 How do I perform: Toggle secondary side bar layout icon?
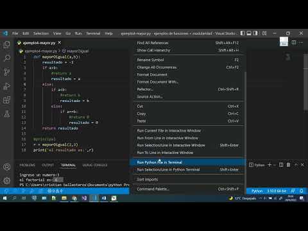tap(255, 33)
